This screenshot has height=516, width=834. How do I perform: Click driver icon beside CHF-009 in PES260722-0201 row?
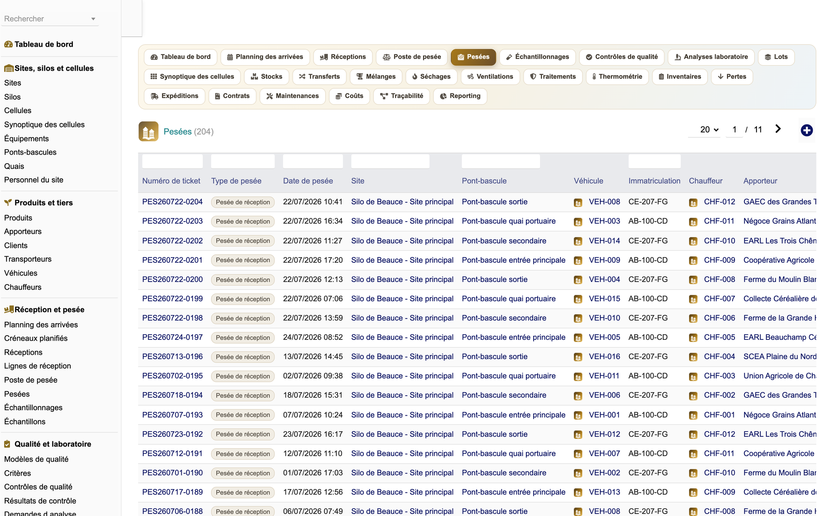point(693,261)
